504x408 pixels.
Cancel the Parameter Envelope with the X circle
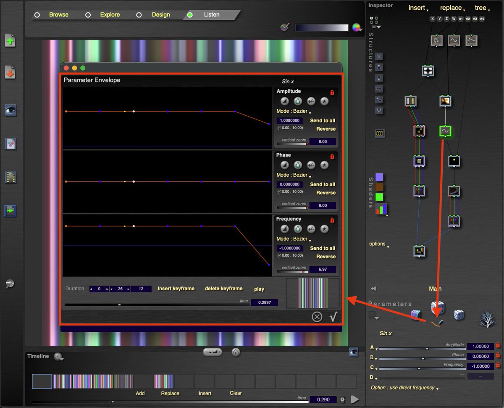(317, 317)
